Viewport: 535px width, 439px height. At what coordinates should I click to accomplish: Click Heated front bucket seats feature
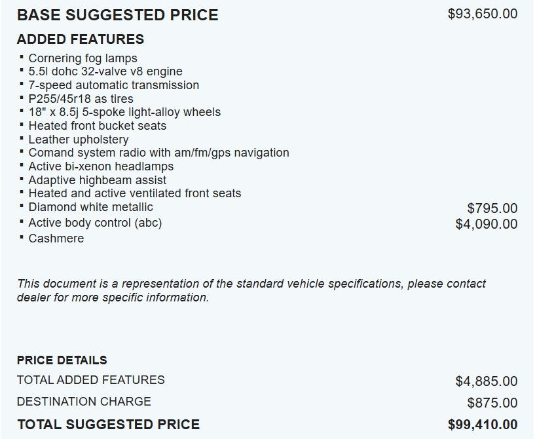(x=98, y=126)
